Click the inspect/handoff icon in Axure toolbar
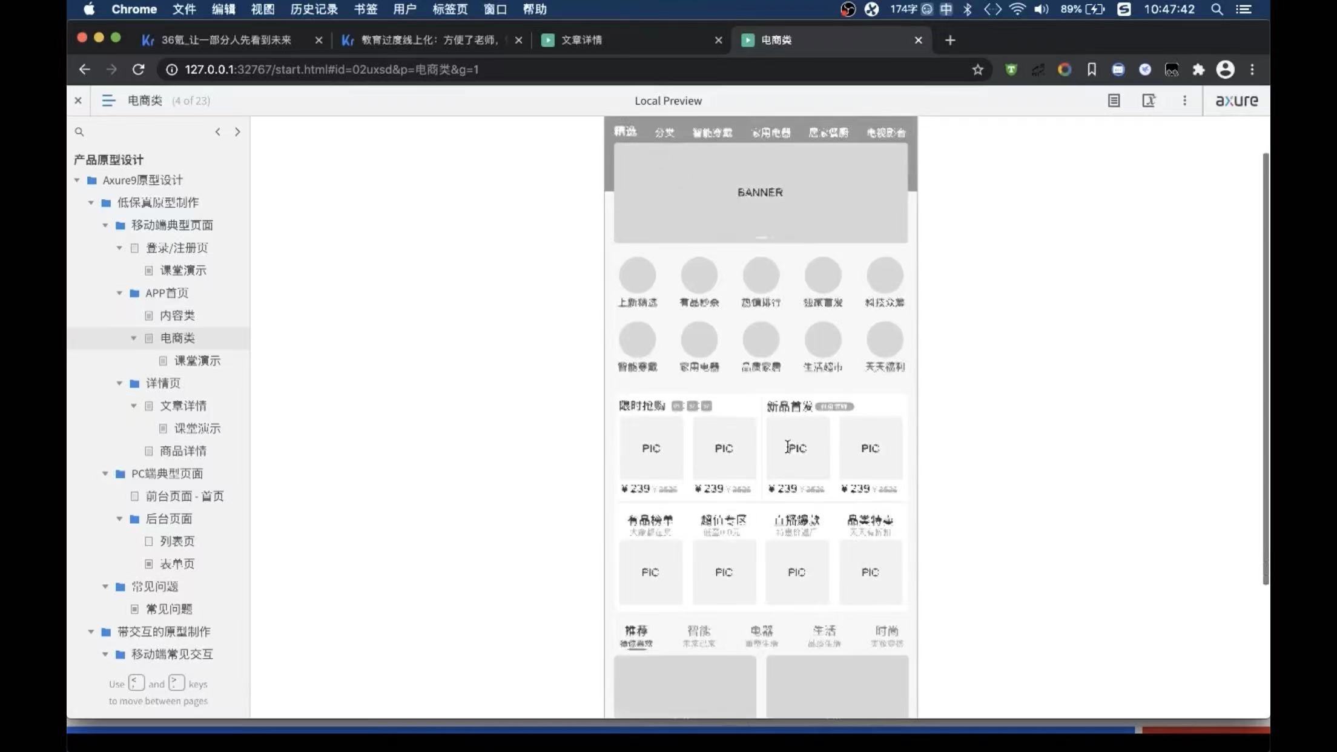The height and width of the screenshot is (752, 1337). 1148,101
